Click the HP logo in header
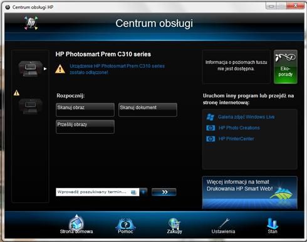 [x=31, y=23]
